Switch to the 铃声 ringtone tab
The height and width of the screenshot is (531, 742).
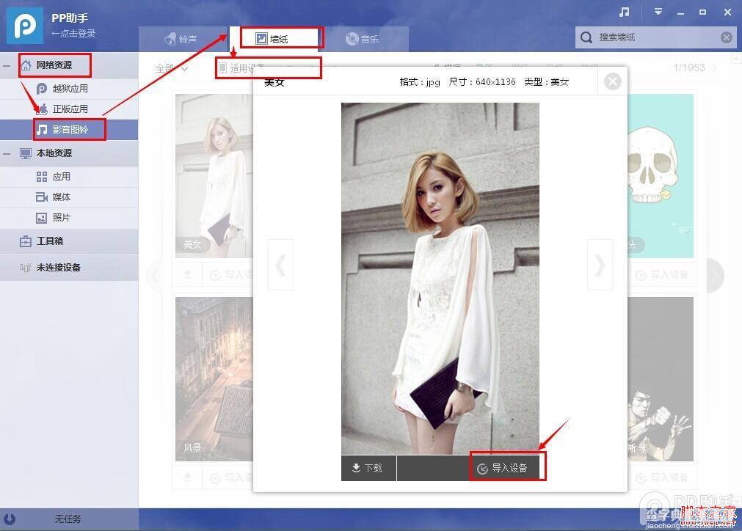[x=181, y=40]
